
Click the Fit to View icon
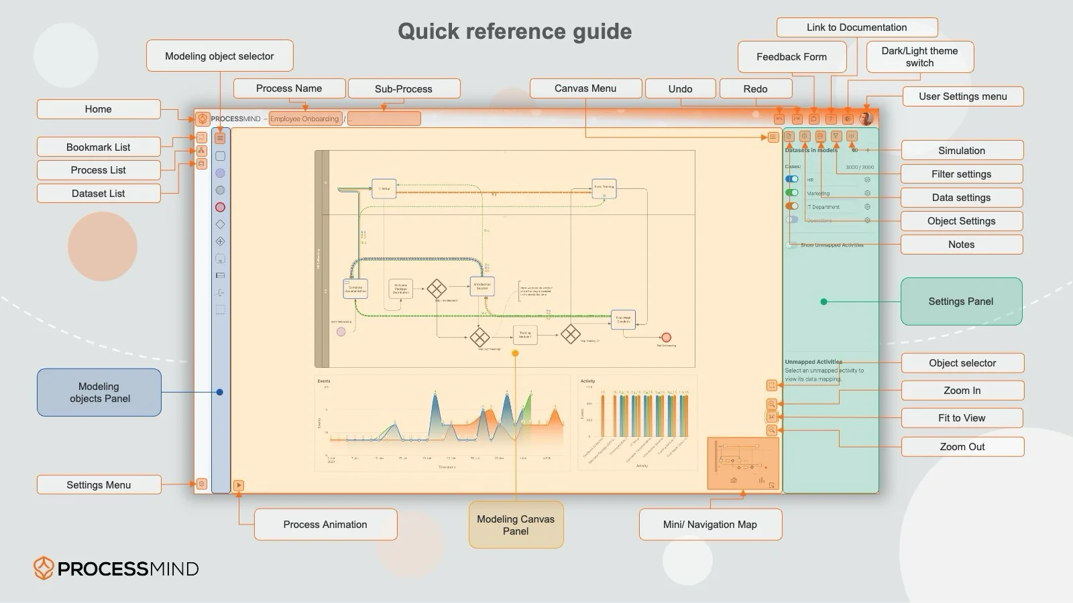coord(772,417)
